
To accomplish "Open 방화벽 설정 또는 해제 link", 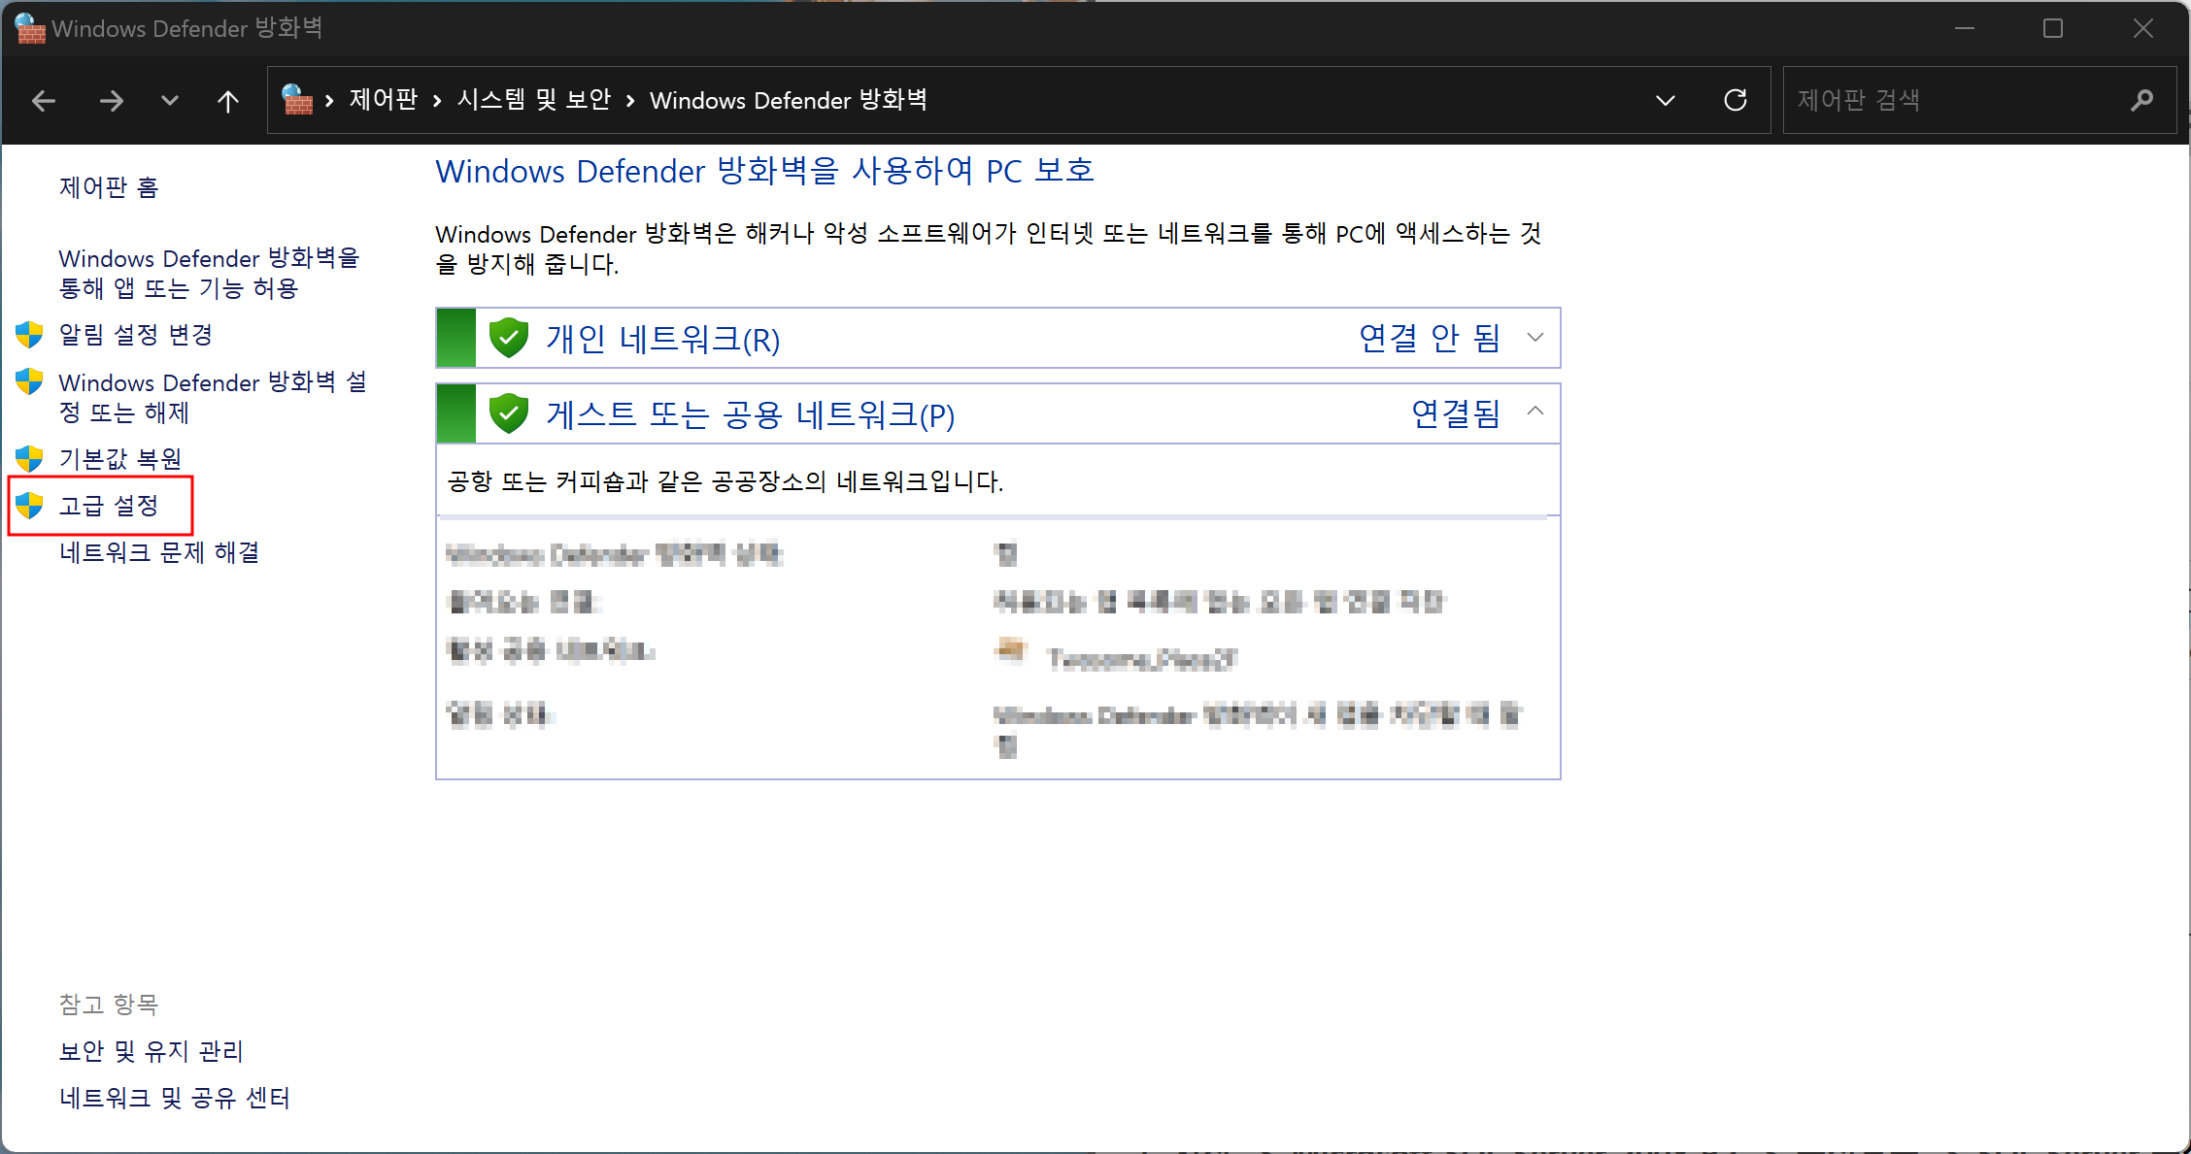I will (214, 397).
